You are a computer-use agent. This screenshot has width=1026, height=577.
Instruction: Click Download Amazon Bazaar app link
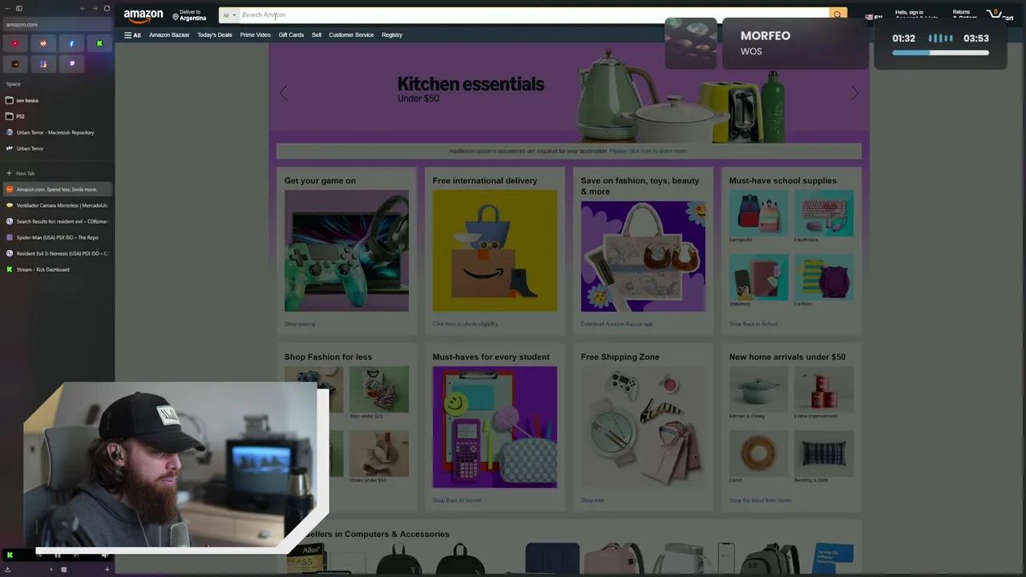tap(616, 324)
